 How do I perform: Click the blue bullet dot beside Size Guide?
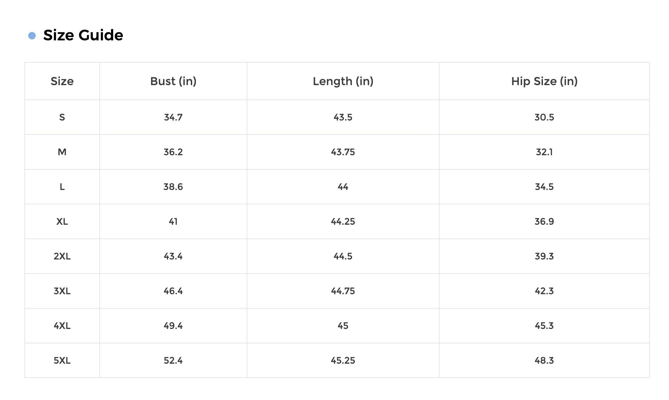point(32,36)
